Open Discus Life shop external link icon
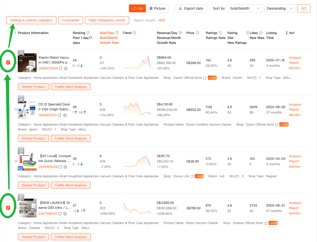 [192, 176]
